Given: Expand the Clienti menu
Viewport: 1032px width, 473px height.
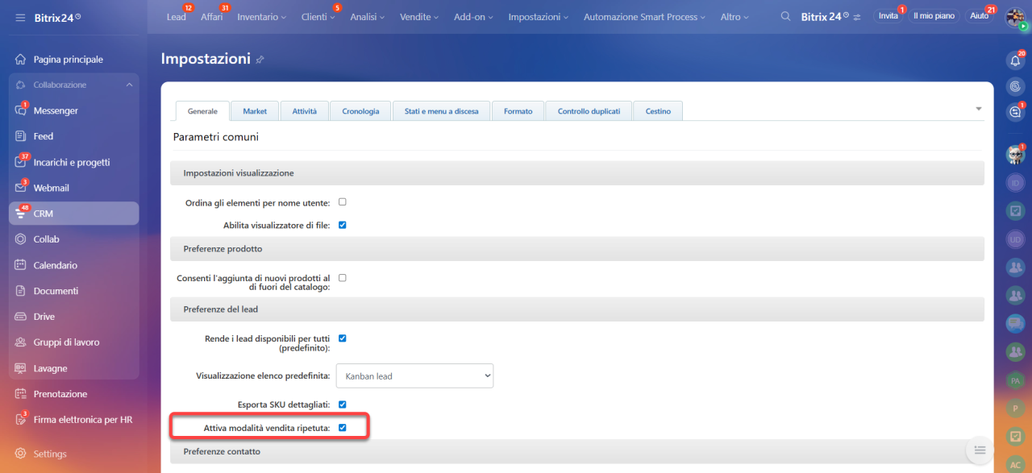Looking at the screenshot, I should tap(318, 17).
